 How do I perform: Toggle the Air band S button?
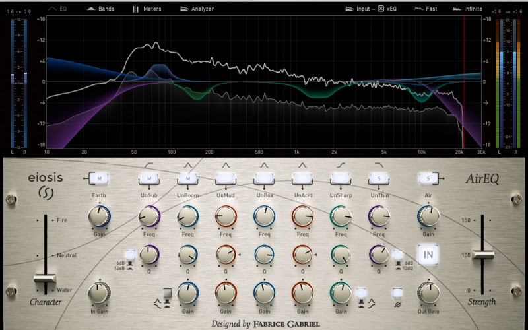(x=428, y=178)
